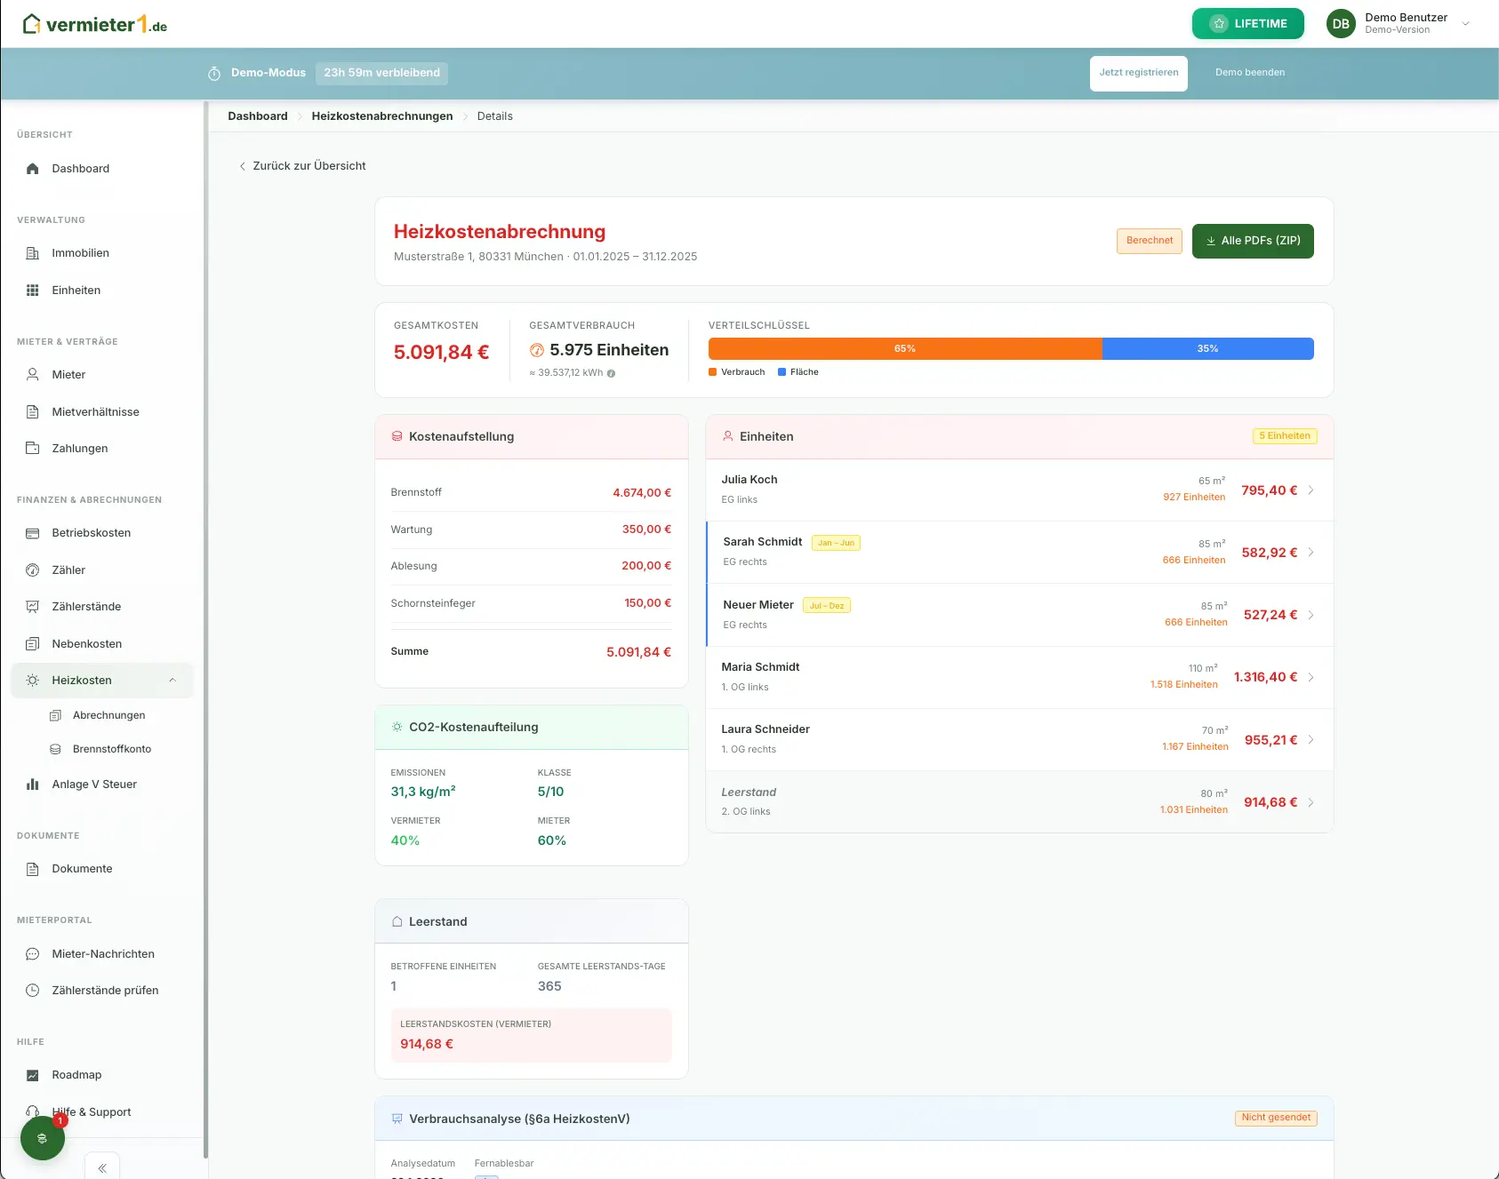This screenshot has height=1179, width=1499.
Task: Click Jetzt registrieren button
Action: (1139, 73)
